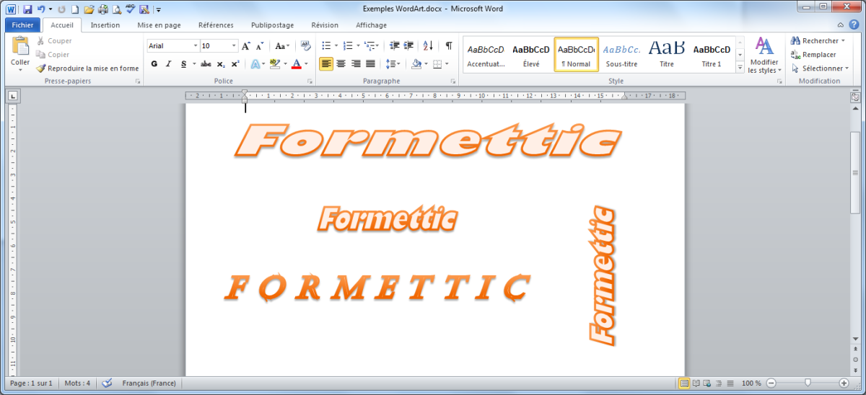Clear all formatting eraser icon

click(x=305, y=45)
